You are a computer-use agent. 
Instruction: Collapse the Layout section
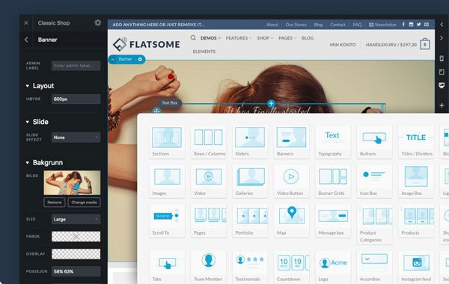pos(27,86)
